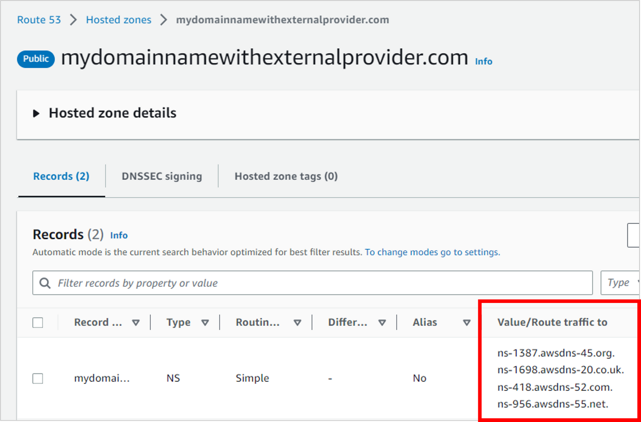Open the Type filter dropdown
Screen dimensions: 641x422
pos(620,283)
